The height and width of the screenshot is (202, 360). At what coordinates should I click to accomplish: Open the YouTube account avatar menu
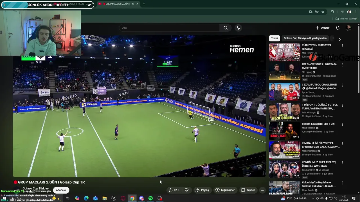349,28
